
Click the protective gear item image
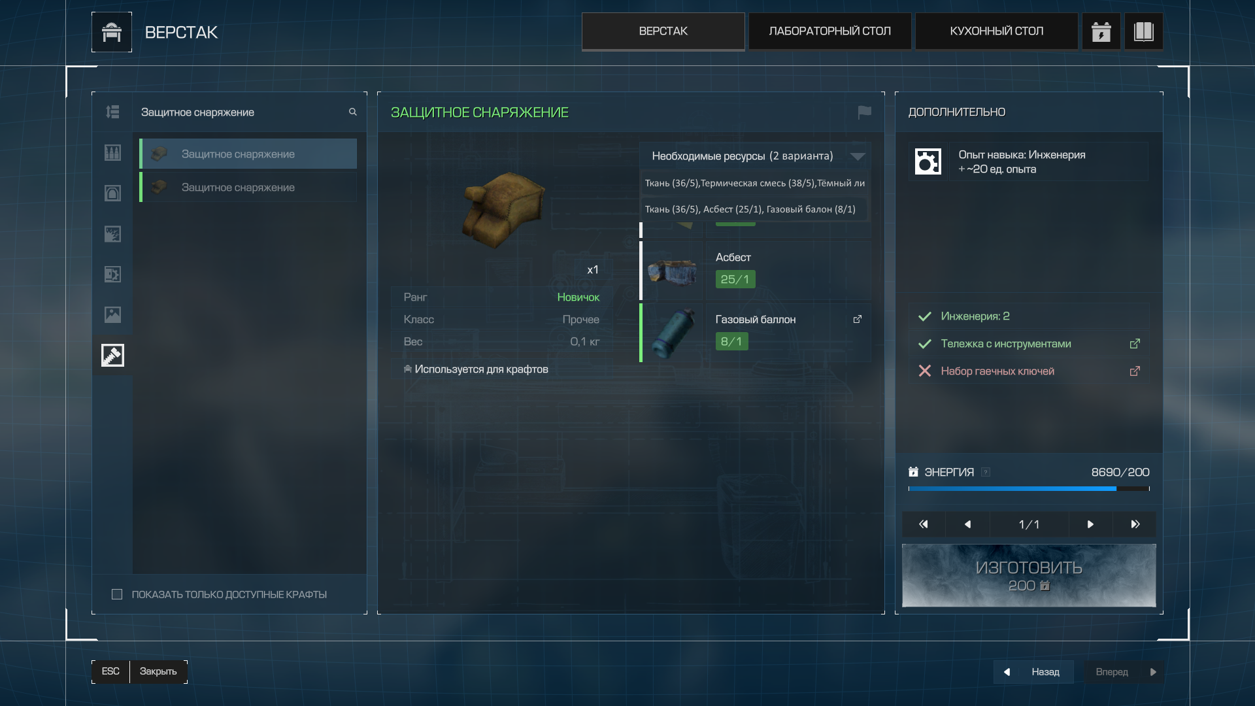coord(503,209)
